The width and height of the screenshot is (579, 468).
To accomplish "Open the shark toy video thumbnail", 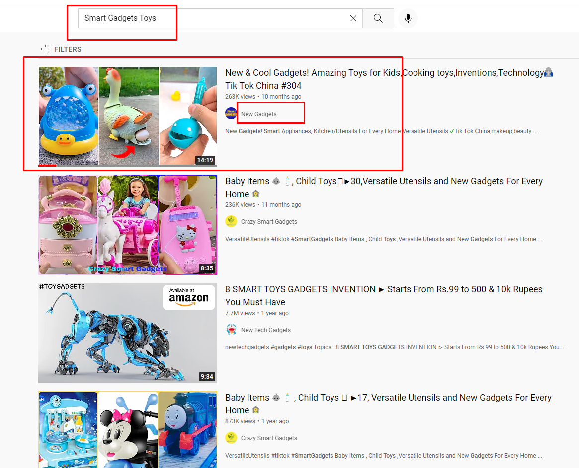I will click(128, 116).
